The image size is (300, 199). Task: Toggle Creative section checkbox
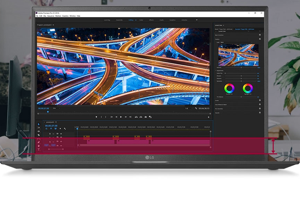click(x=260, y=39)
